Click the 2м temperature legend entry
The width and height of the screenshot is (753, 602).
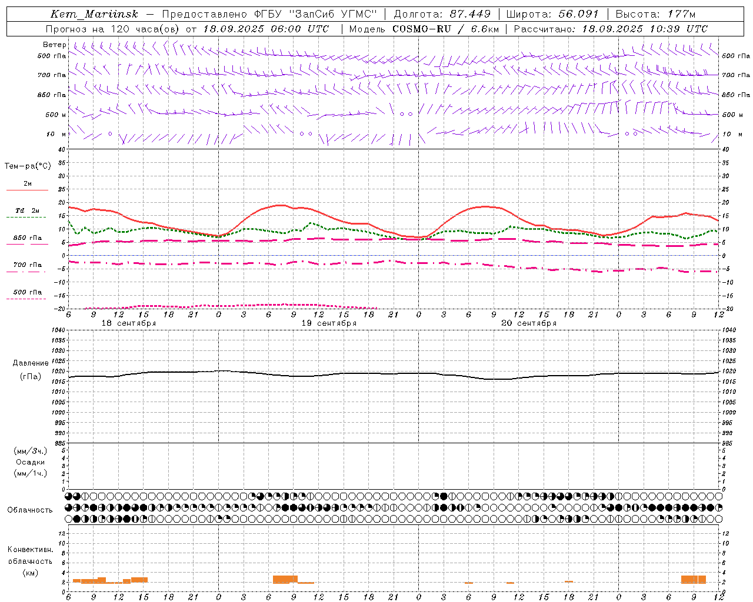(28, 183)
